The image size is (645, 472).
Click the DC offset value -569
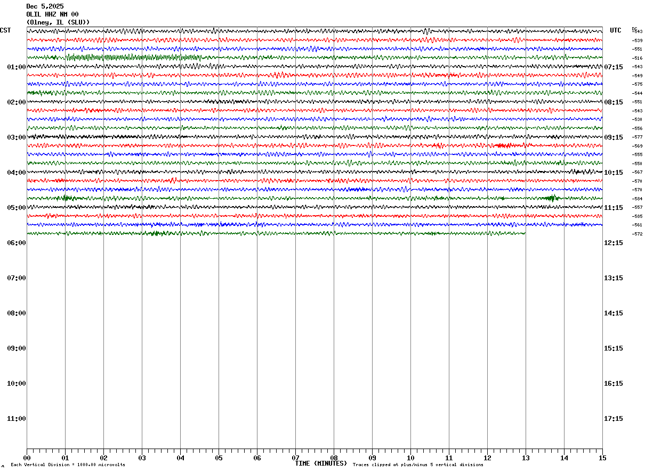(x=637, y=146)
